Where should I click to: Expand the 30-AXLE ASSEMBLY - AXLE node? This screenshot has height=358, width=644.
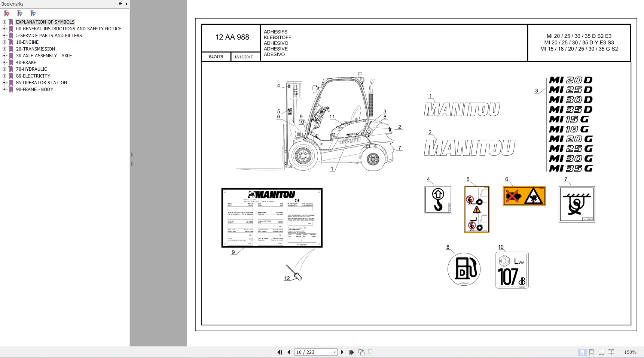[4, 56]
